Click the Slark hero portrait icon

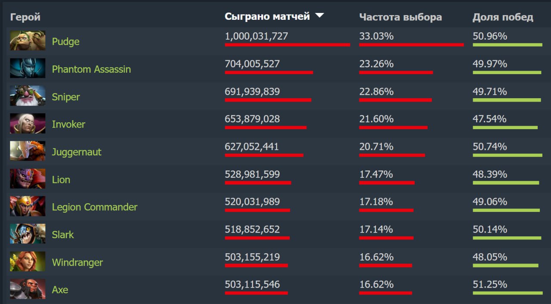click(x=28, y=234)
